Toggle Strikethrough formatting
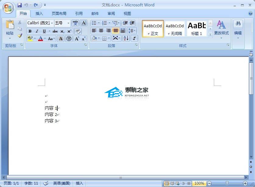 (x=55, y=31)
